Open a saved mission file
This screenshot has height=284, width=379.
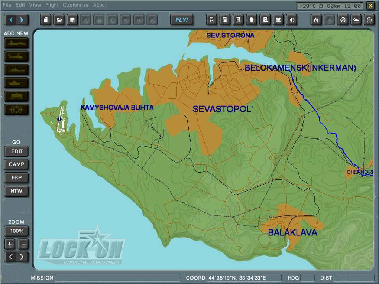(59, 20)
